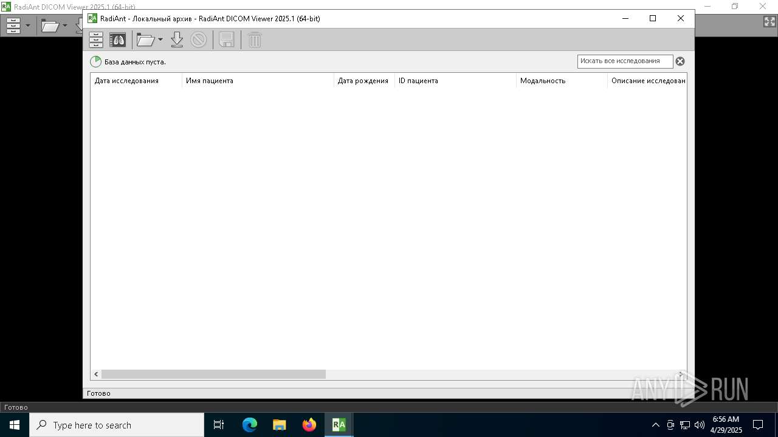Sort by "Имя пациента" column header
The width and height of the screenshot is (778, 437).
[258, 81]
